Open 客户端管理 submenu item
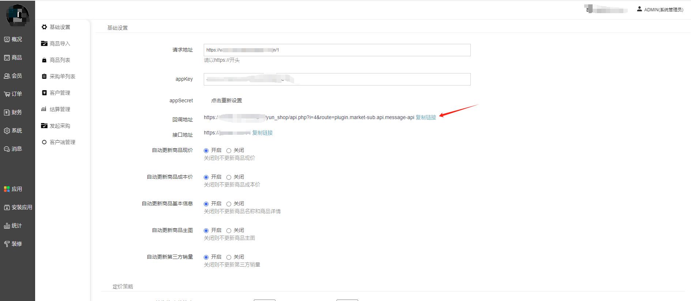Viewport: 691px width, 301px height. pyautogui.click(x=63, y=142)
